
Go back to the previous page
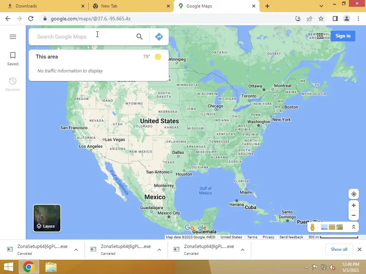pos(8,19)
